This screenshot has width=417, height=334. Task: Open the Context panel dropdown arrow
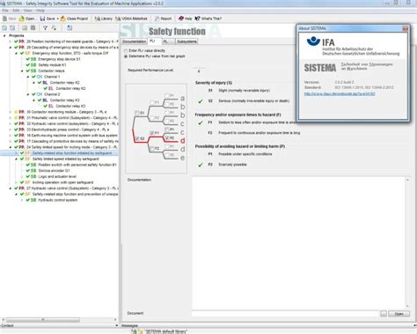tap(116, 325)
